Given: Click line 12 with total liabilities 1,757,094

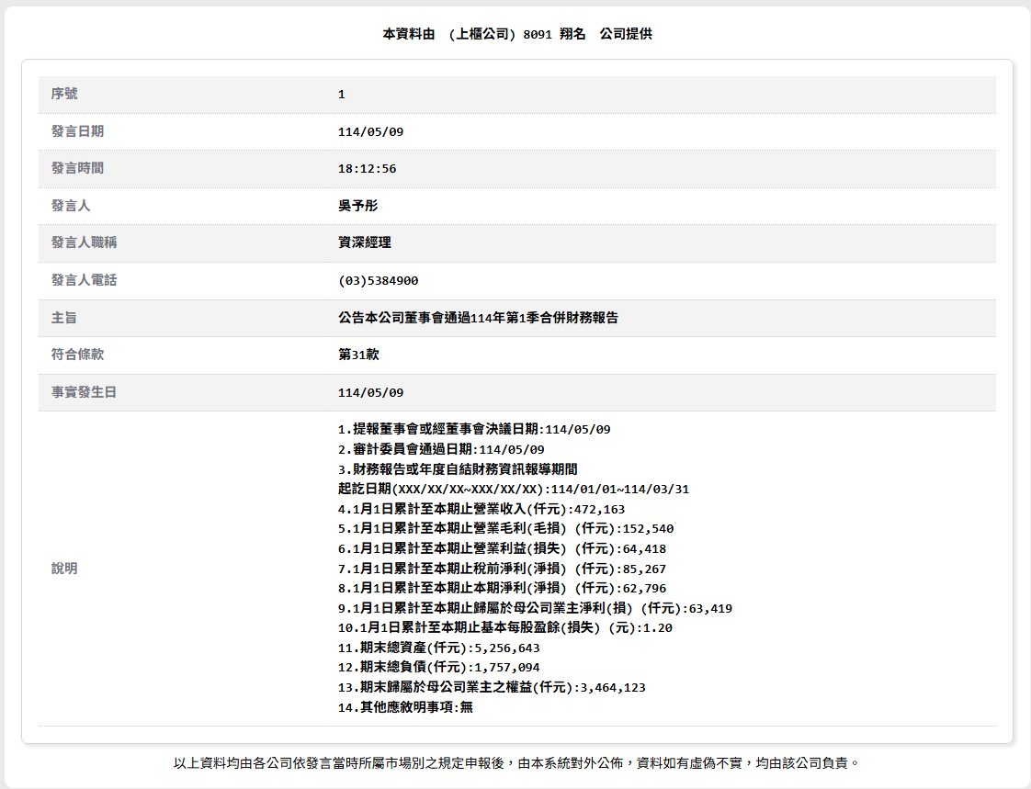Looking at the screenshot, I should pyautogui.click(x=438, y=668).
